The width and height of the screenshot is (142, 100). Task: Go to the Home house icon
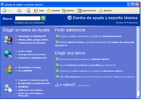point(28,10)
